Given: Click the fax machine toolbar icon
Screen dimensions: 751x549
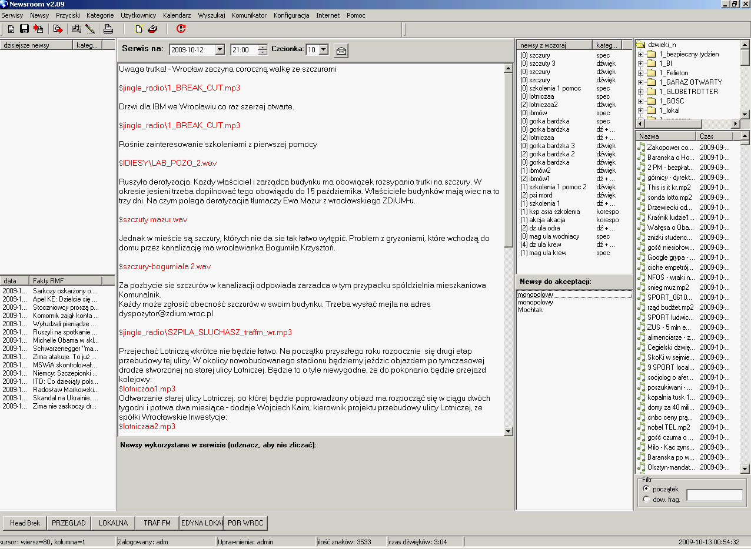Looking at the screenshot, I should click(x=77, y=28).
